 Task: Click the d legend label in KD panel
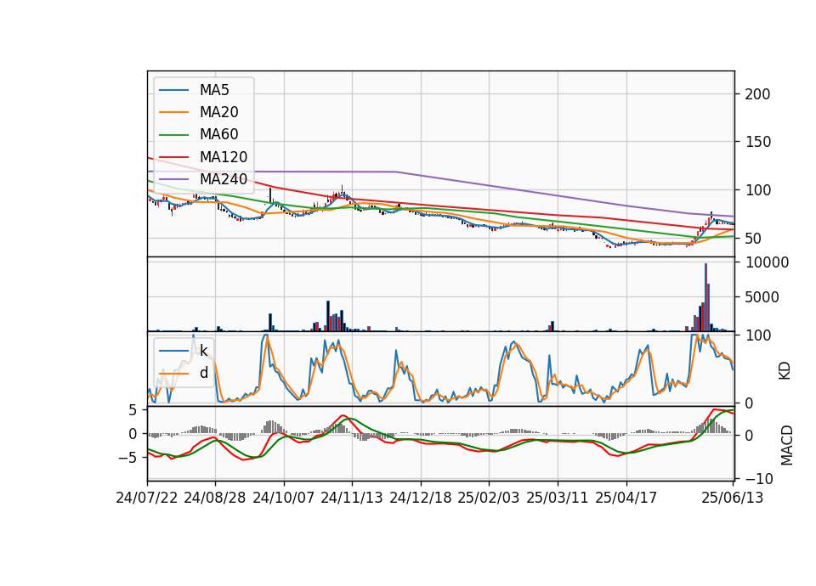(203, 373)
